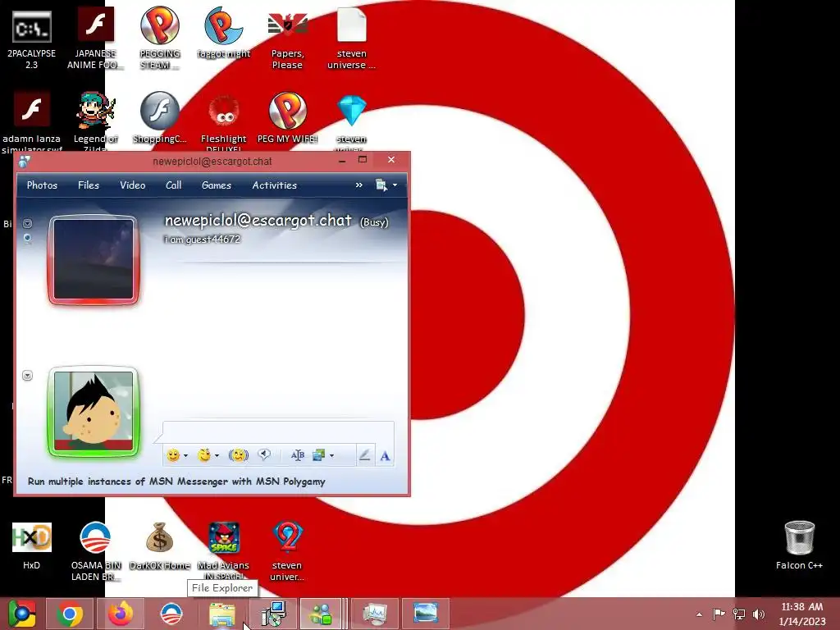Open the 2PACALYPSE 2.3 desktop shortcut
Screen dimensions: 840x630
(x=32, y=39)
